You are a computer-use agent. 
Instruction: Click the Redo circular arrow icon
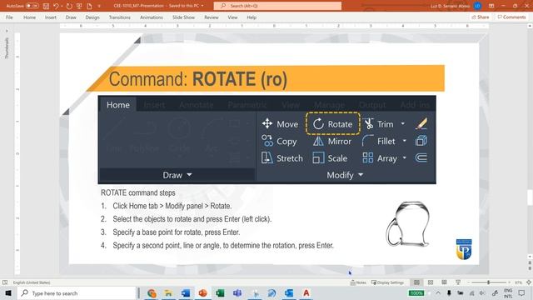coord(69,6)
